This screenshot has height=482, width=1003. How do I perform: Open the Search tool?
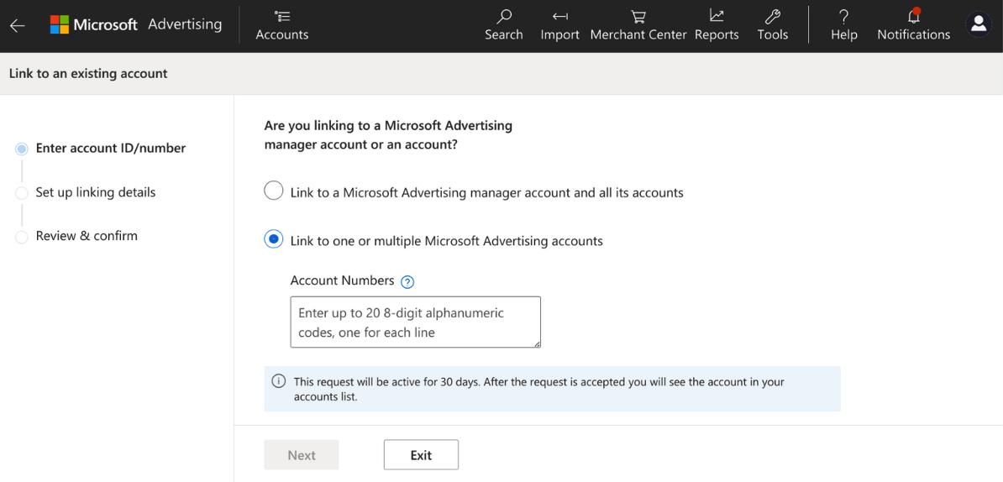click(x=503, y=25)
